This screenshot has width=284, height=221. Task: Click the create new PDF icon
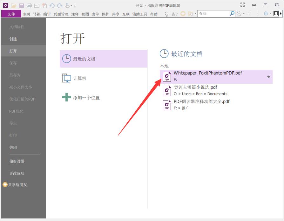click(x=44, y=6)
